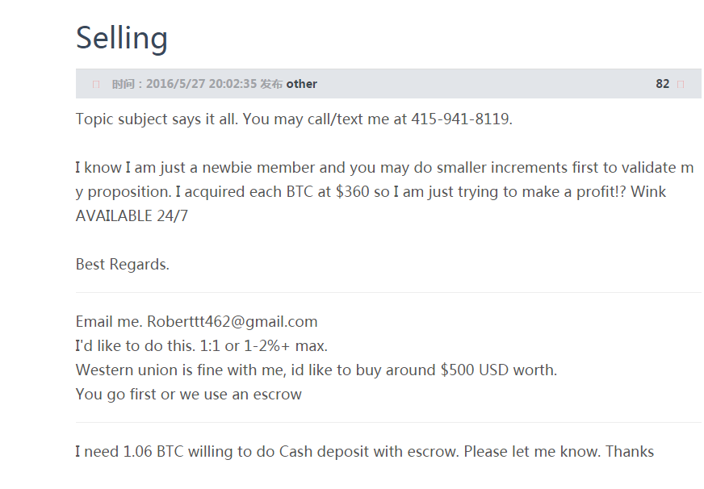
Task: Click 'You go first or we use an escrow'
Action: click(189, 395)
